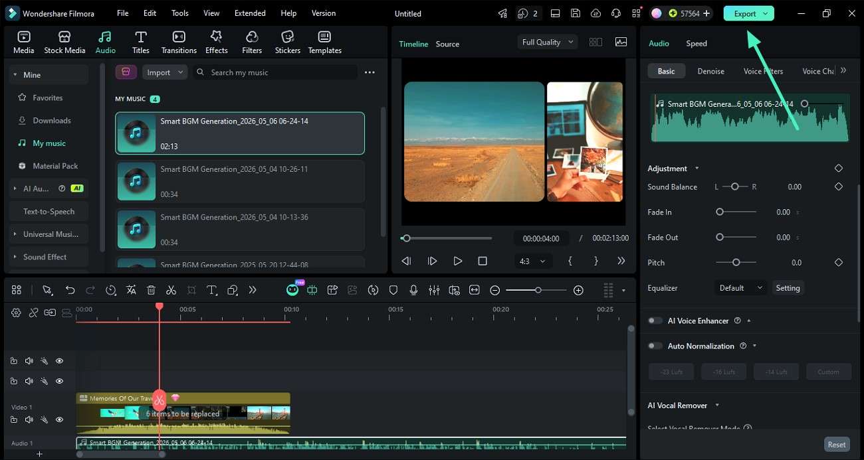Click the headset support icon
Screen dimensions: 864x460
point(616,13)
